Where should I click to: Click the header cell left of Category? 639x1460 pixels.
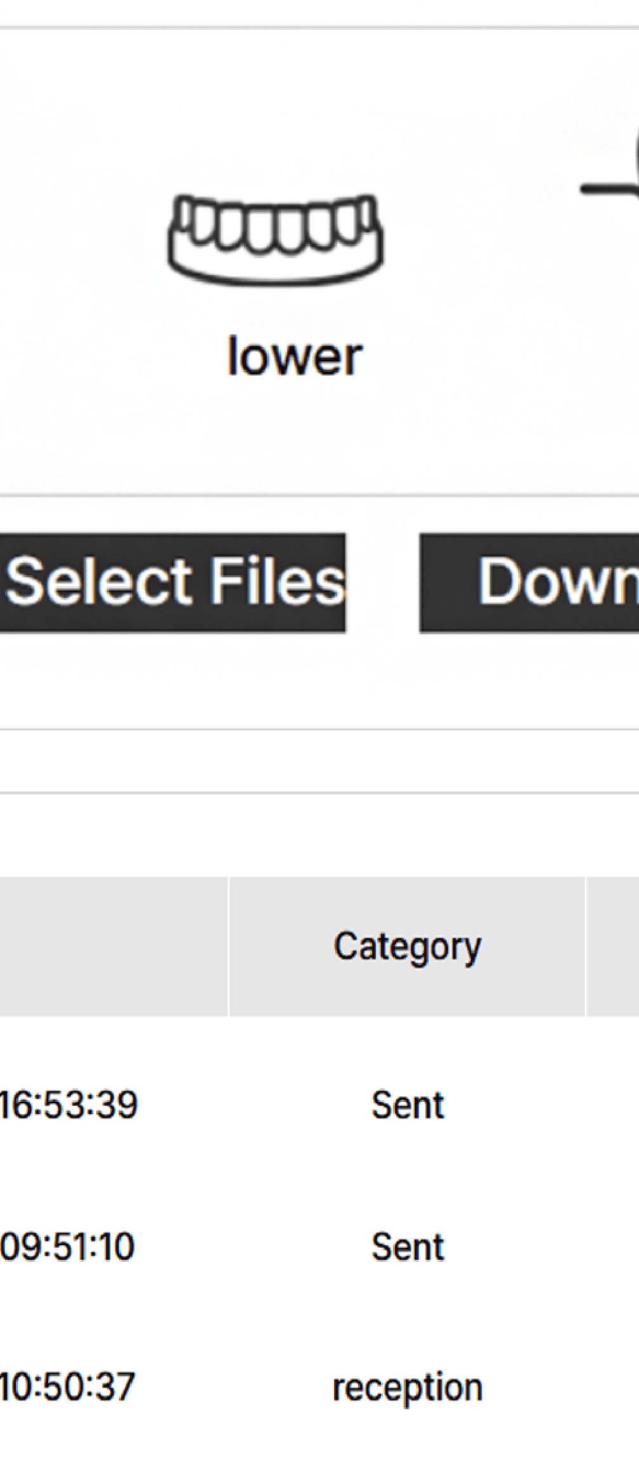pyautogui.click(x=113, y=947)
